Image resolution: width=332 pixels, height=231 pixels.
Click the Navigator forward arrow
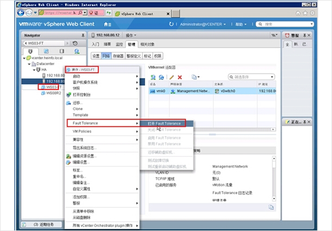click(67, 44)
